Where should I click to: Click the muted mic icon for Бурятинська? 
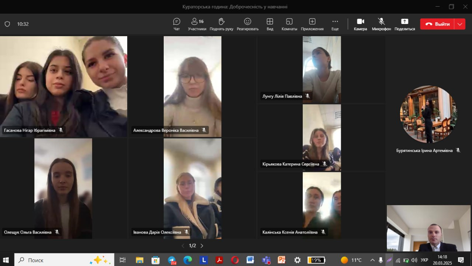458,151
